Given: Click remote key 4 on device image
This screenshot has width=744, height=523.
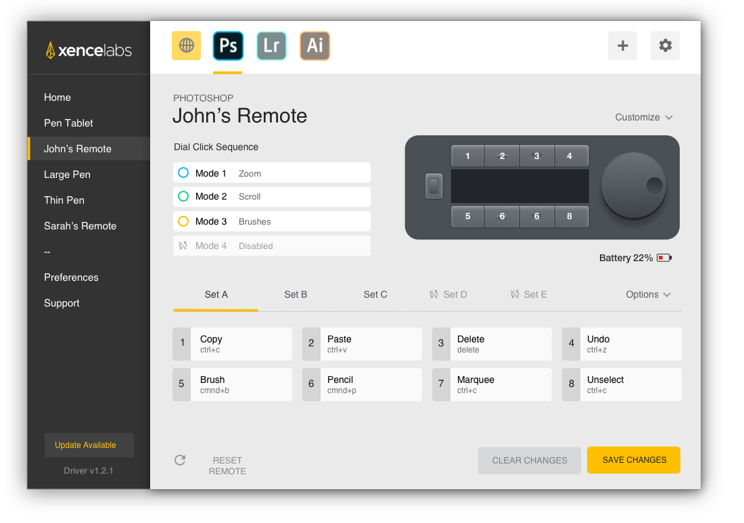Looking at the screenshot, I should pyautogui.click(x=572, y=156).
